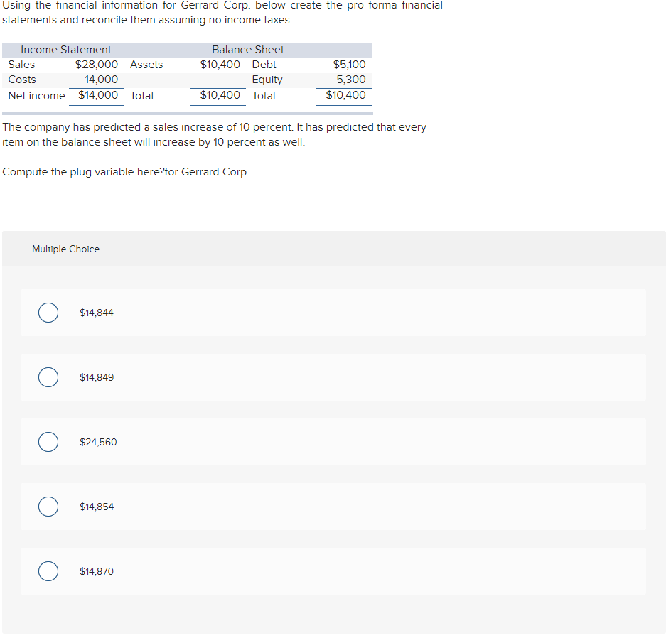Click the $14,849 answer label text
This screenshot has width=671, height=638.
(x=97, y=377)
